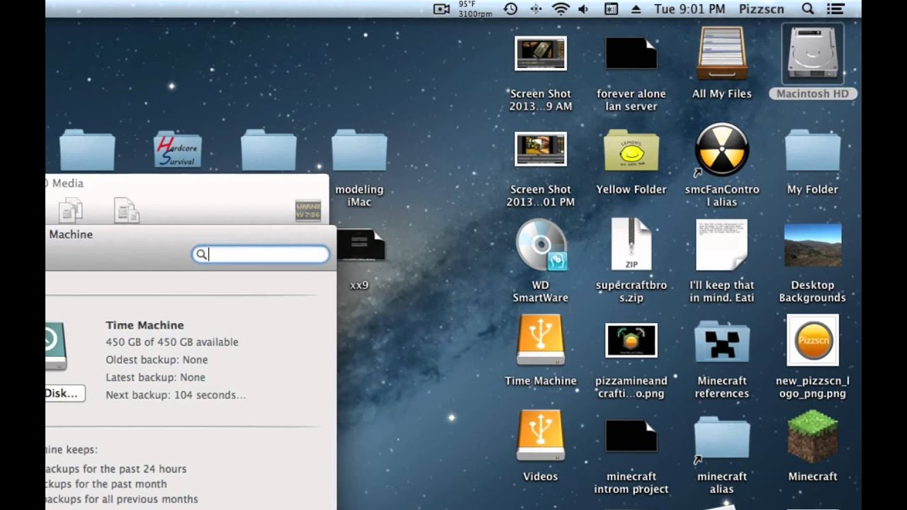Open My Folder on the desktop
The width and height of the screenshot is (907, 510).
(x=812, y=150)
